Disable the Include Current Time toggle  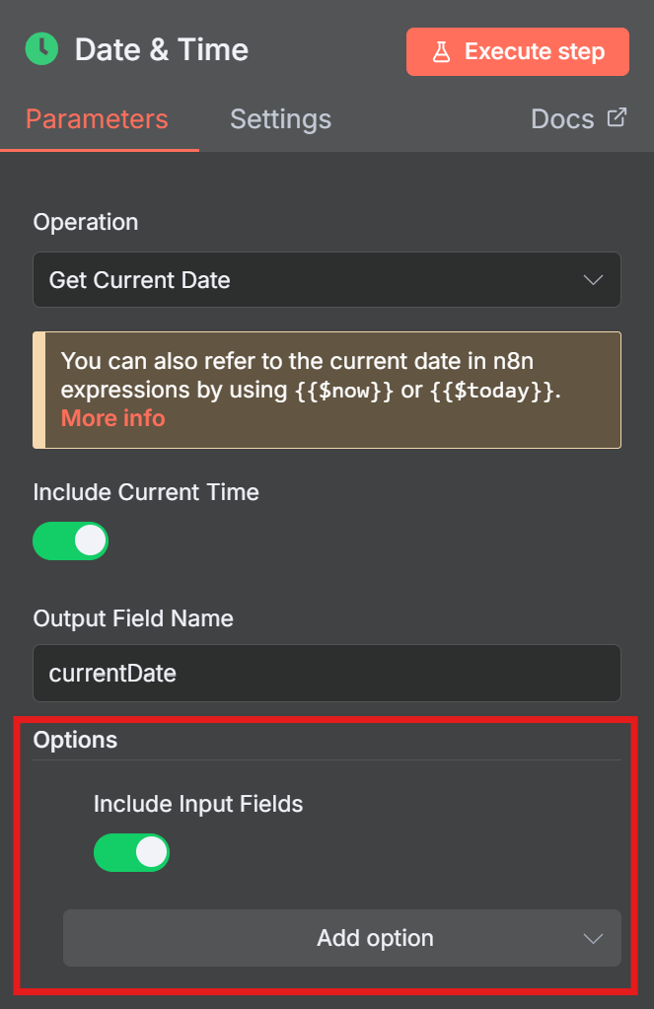(x=71, y=541)
